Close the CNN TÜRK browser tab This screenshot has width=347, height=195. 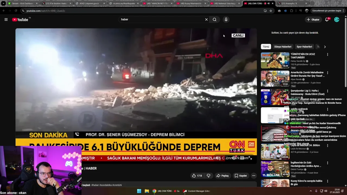tap(272, 4)
